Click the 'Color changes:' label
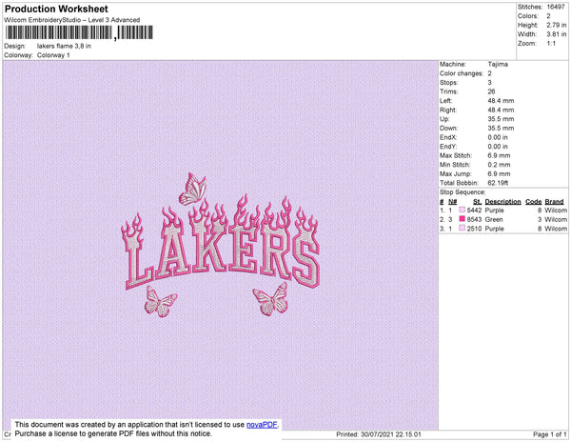This screenshot has width=571, height=442. point(462,73)
